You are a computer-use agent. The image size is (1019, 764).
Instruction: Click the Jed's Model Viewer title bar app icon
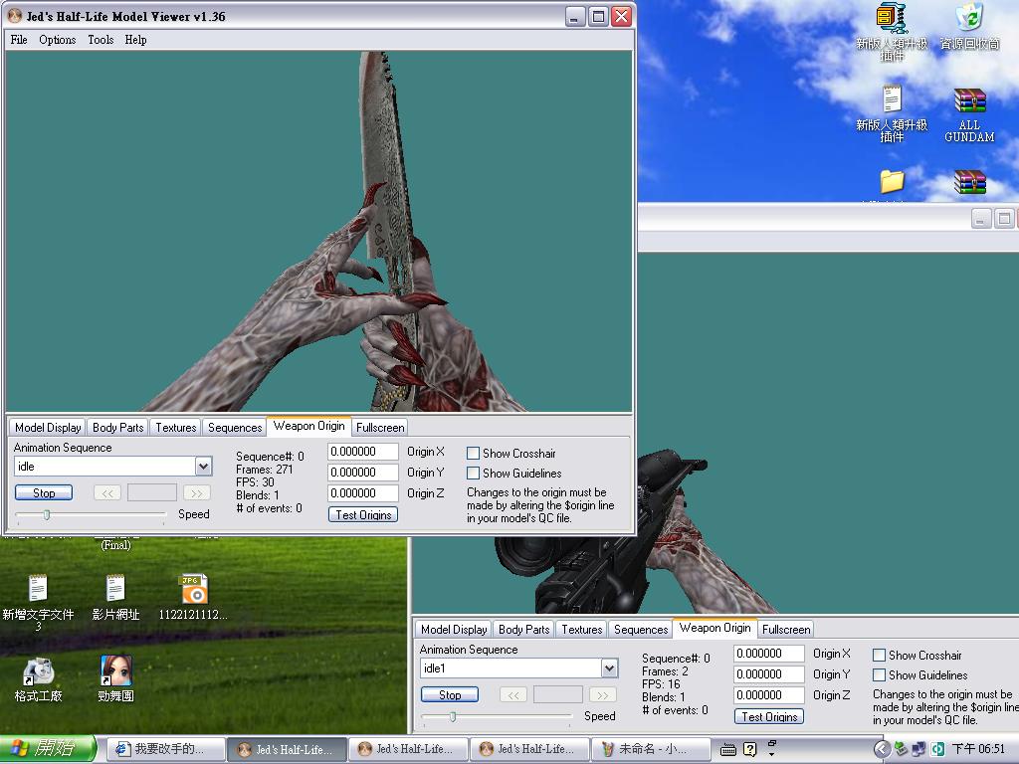point(14,16)
